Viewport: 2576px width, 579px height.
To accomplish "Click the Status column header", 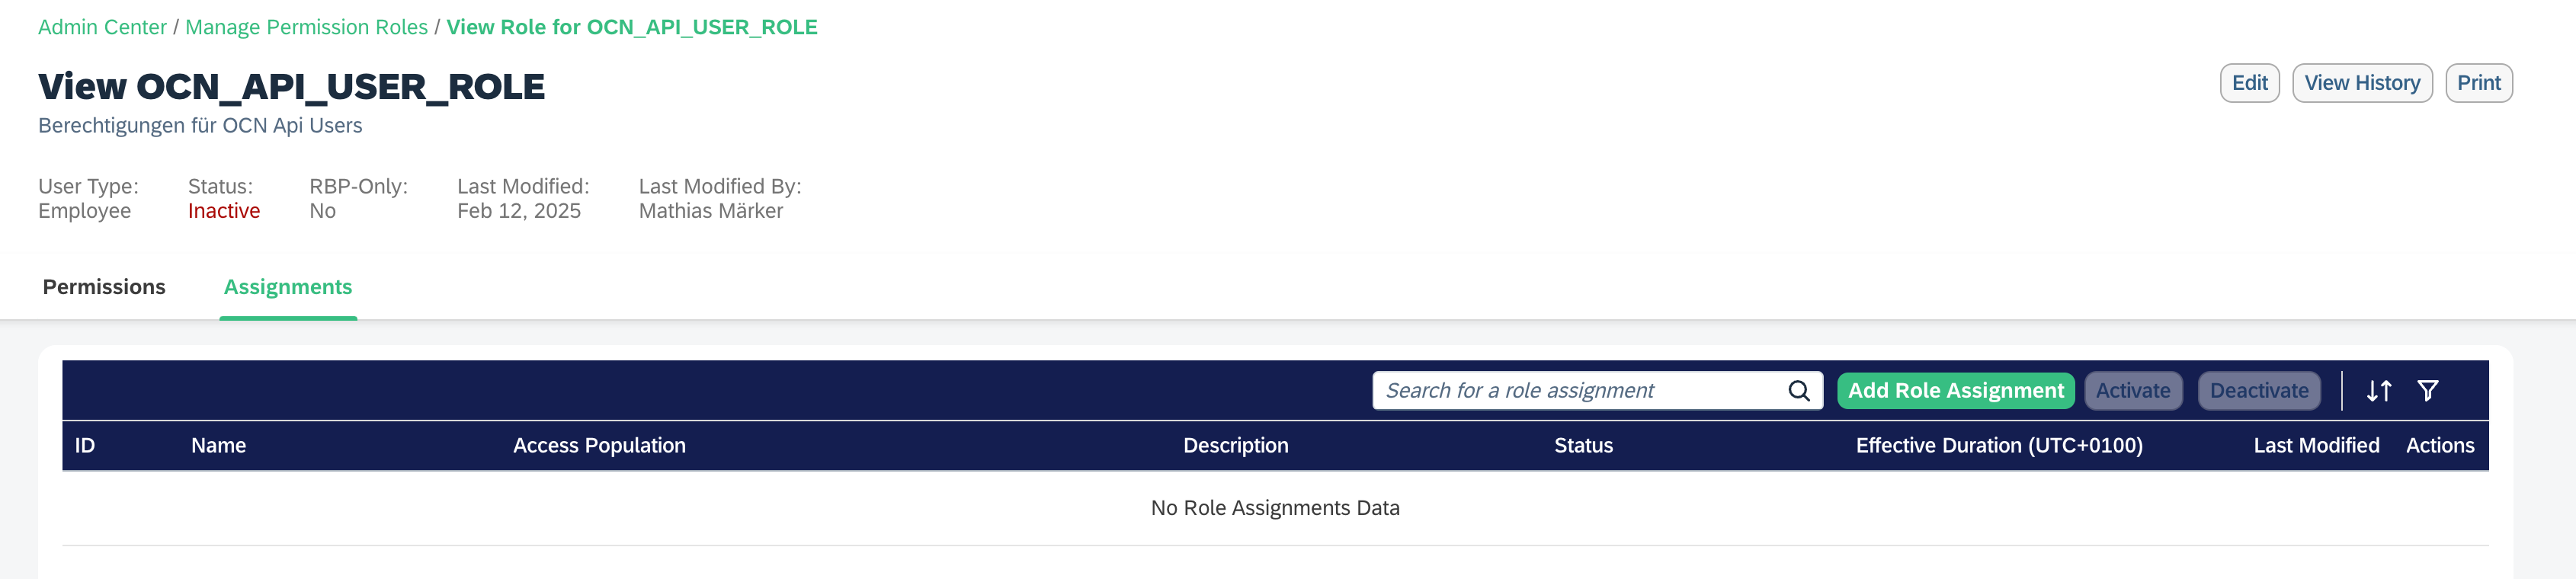I will [x=1583, y=446].
